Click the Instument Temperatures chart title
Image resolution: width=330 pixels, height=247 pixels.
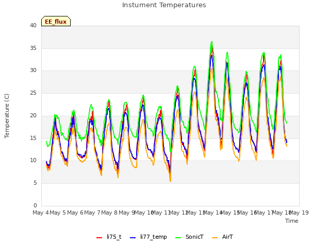tap(164, 5)
